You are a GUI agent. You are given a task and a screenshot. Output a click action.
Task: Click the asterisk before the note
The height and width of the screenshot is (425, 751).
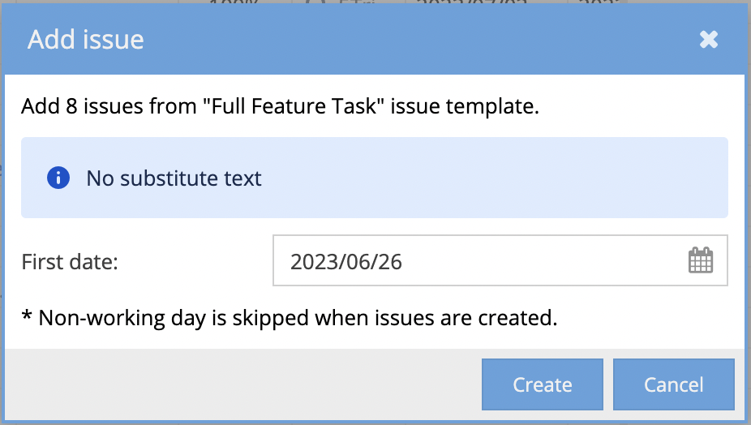(x=27, y=316)
